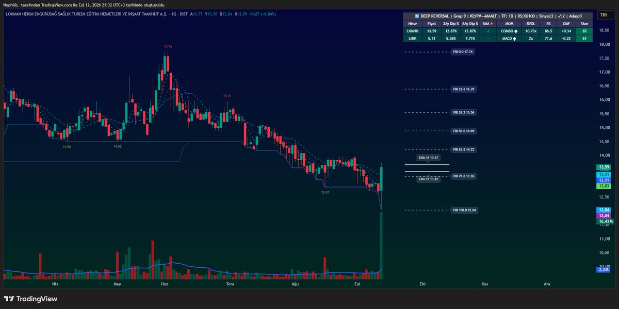Click the 5.36% cell in LINK row
Image resolution: width=619 pixels, height=309 pixels.
451,38
